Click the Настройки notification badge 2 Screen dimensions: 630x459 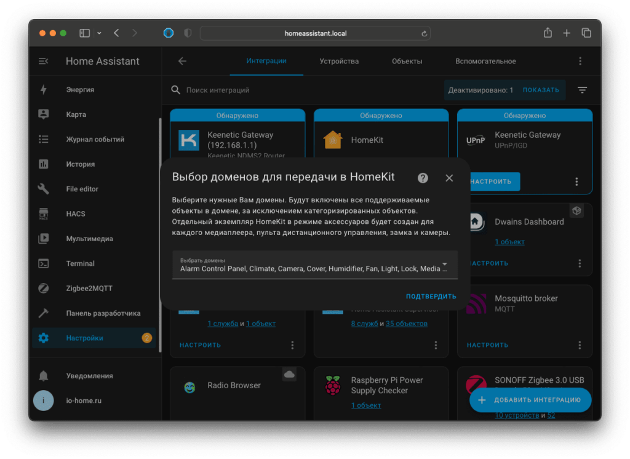(146, 338)
